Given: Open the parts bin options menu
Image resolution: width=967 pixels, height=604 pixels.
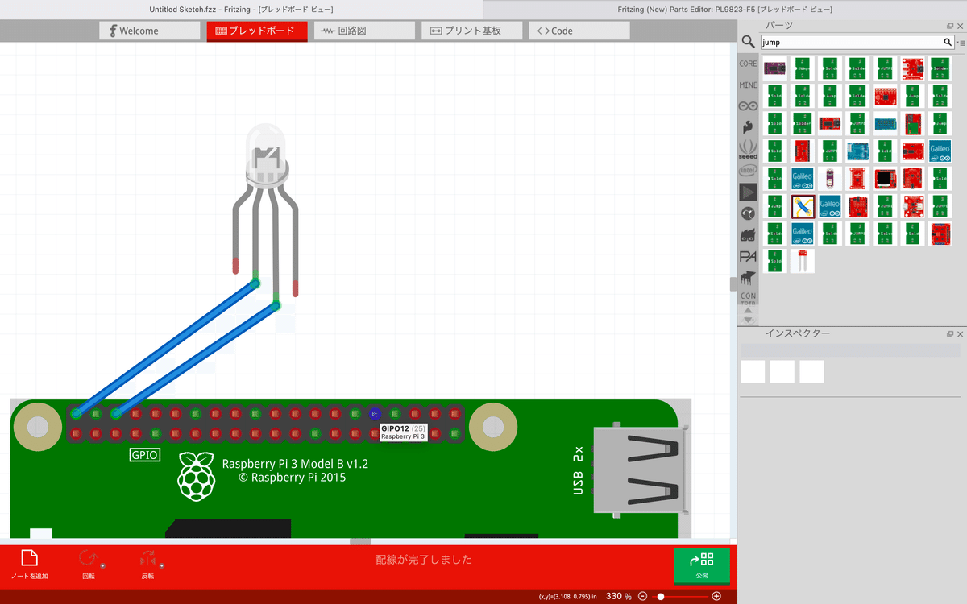Looking at the screenshot, I should [961, 42].
